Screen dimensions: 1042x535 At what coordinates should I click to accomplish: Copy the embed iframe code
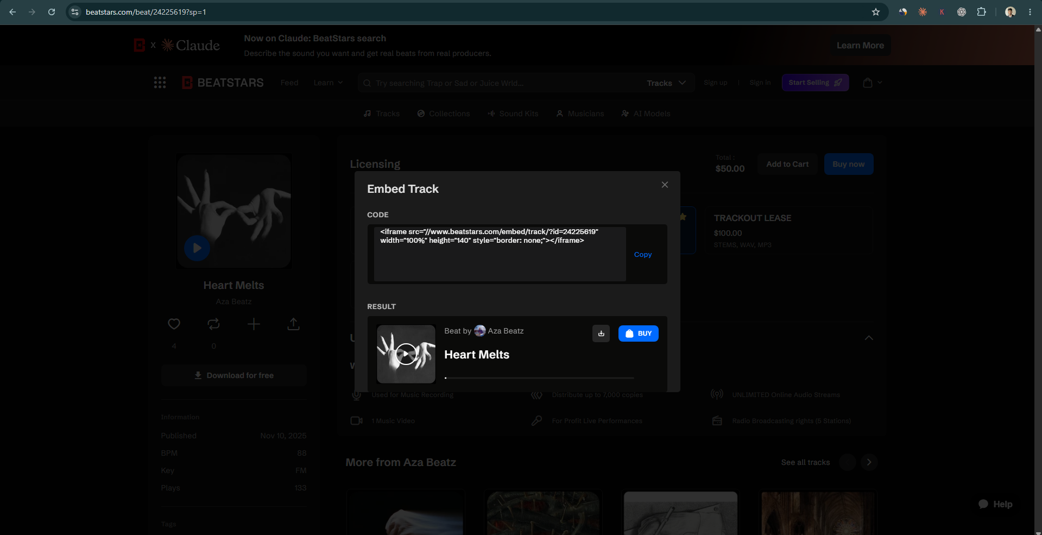click(x=643, y=254)
